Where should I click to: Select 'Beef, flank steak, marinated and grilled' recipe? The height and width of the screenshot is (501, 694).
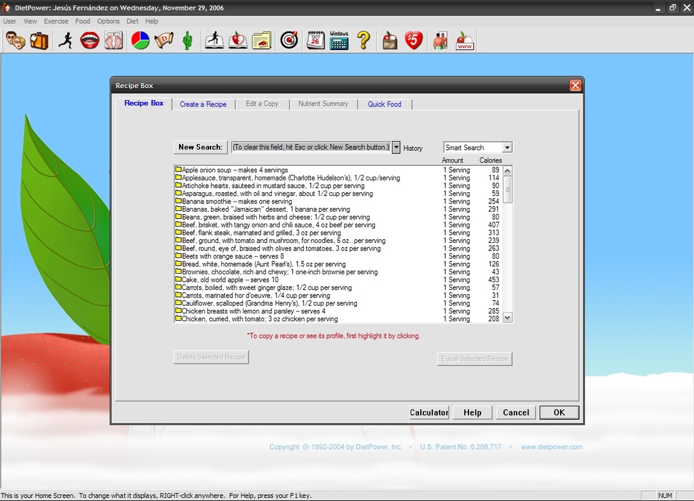(338, 232)
